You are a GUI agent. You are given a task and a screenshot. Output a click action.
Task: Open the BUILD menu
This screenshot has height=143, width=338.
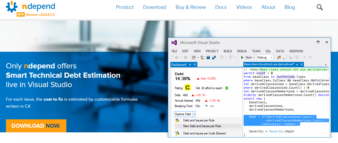tap(228, 51)
